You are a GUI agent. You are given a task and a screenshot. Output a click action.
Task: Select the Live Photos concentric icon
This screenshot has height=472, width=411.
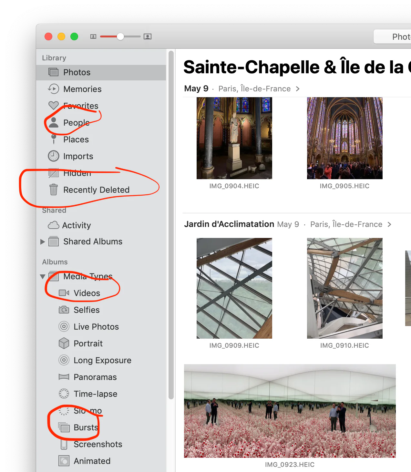(x=64, y=326)
